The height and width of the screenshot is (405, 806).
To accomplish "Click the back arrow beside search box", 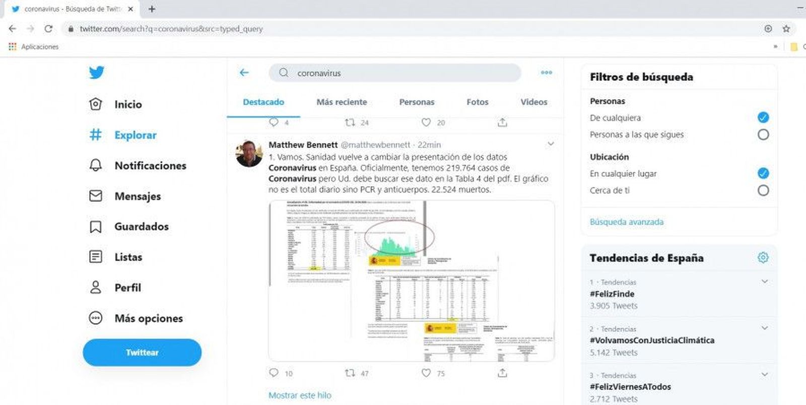I will coord(244,73).
